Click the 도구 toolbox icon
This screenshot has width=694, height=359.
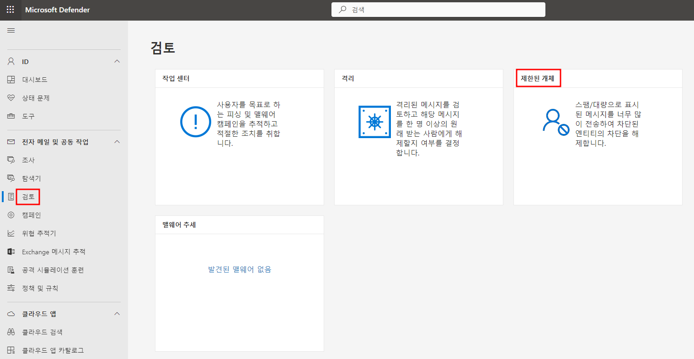tap(11, 116)
